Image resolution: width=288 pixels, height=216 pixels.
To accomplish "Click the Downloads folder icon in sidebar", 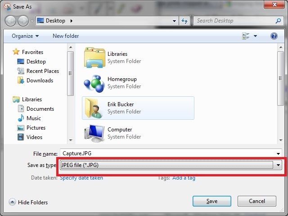I will point(21,80).
